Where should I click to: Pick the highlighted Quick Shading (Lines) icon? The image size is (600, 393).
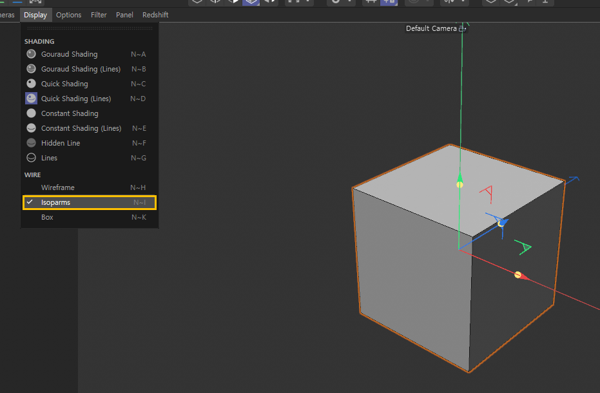pos(31,99)
